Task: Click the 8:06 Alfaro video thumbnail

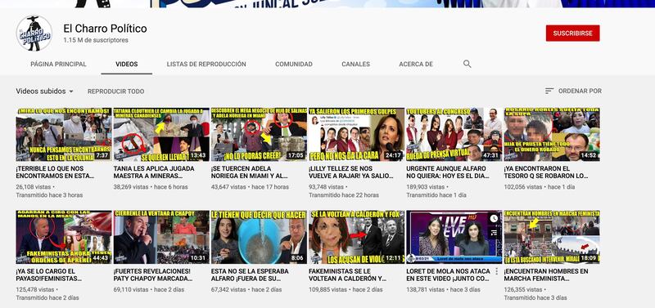Action: pyautogui.click(x=259, y=237)
